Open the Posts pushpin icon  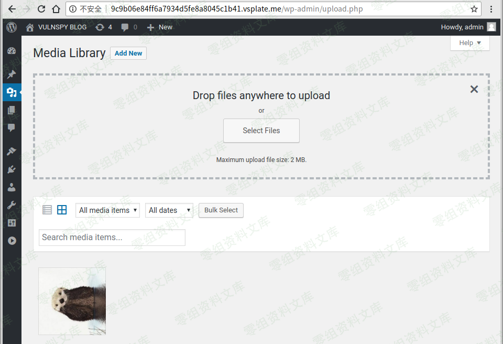(12, 74)
